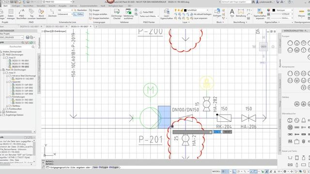Click the P&ID Beschriften tool
Screen dimensions: 310x174
(x=21, y=14)
